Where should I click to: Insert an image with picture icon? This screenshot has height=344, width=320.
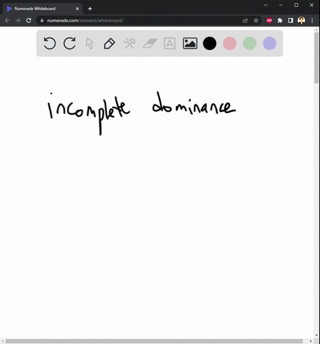190,43
